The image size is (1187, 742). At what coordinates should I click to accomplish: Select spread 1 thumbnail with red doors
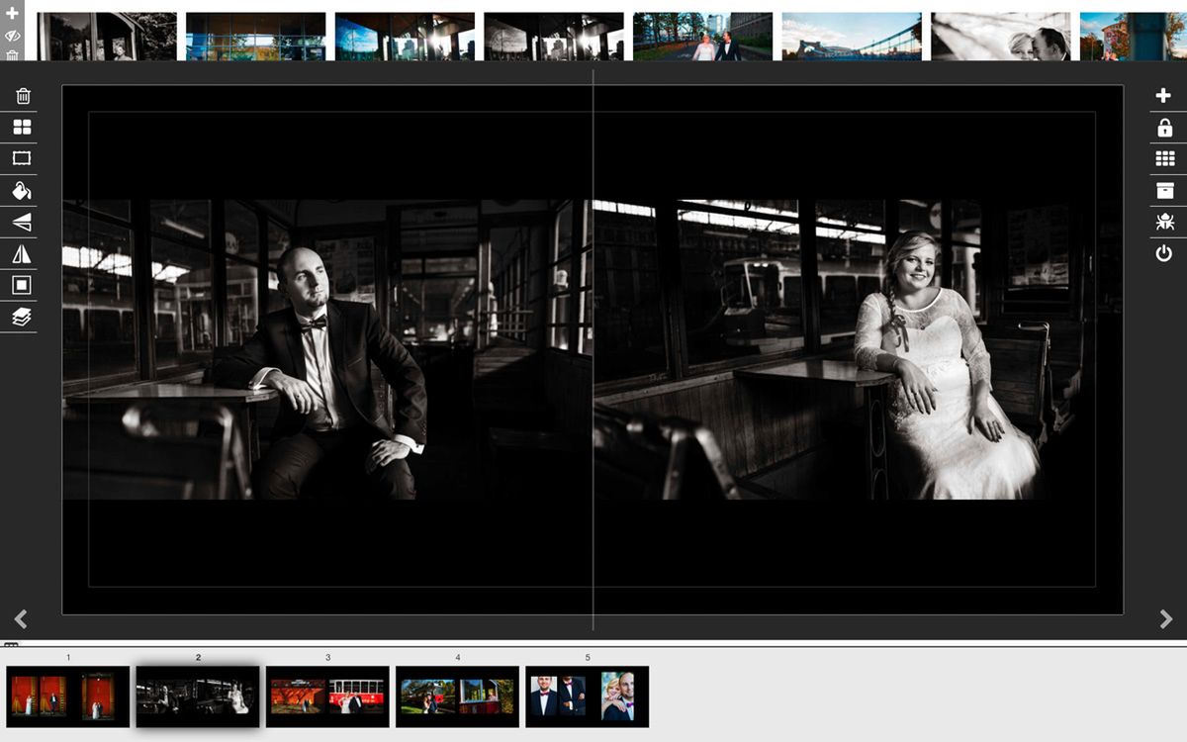click(68, 696)
